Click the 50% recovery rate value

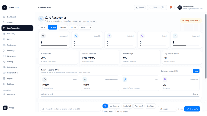pos(43,58)
